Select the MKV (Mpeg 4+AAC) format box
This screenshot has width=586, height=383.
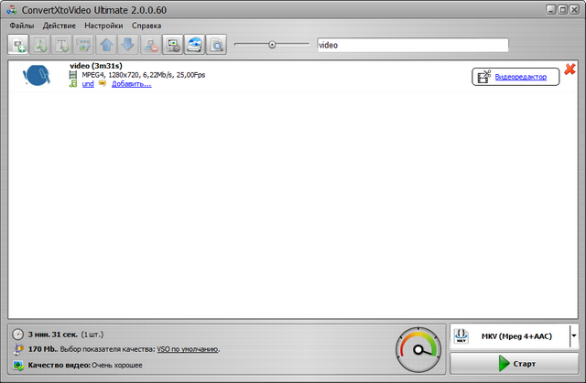point(509,336)
